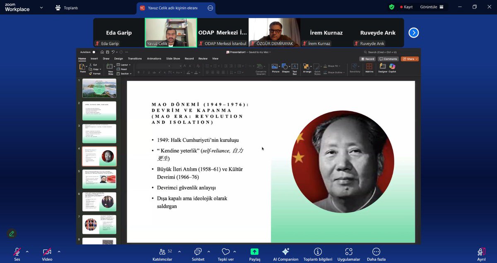Expand the arrow beside Sohbet
Viewport: 497px width, 263px height.
tap(208, 251)
